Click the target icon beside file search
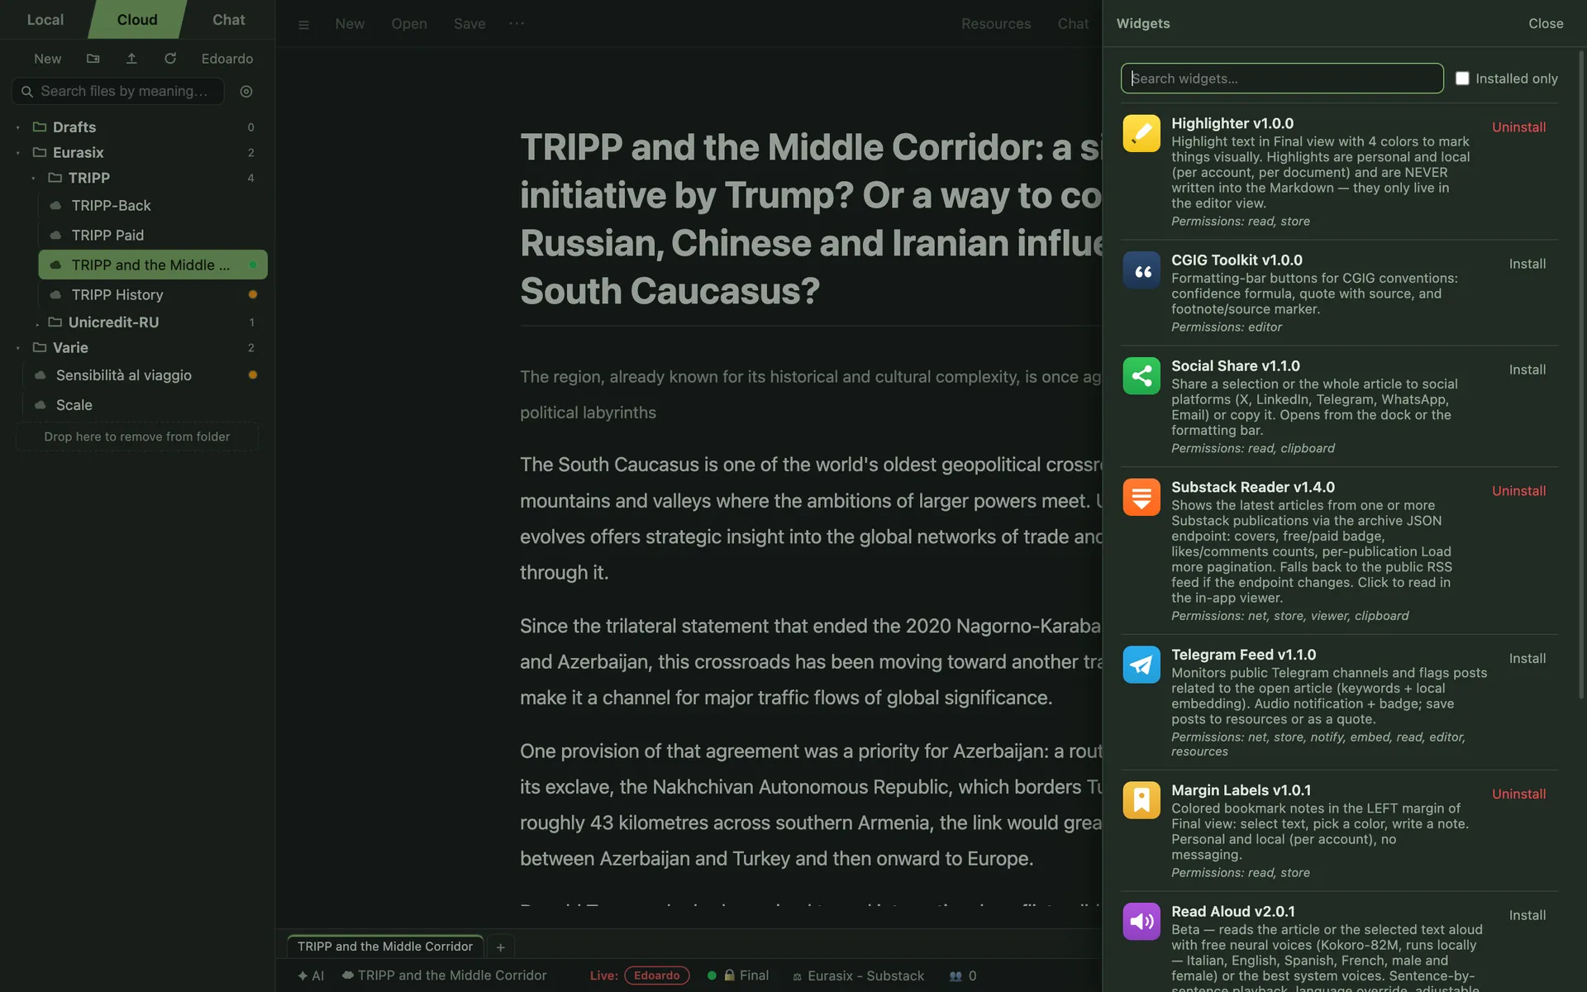1587x992 pixels. [246, 92]
